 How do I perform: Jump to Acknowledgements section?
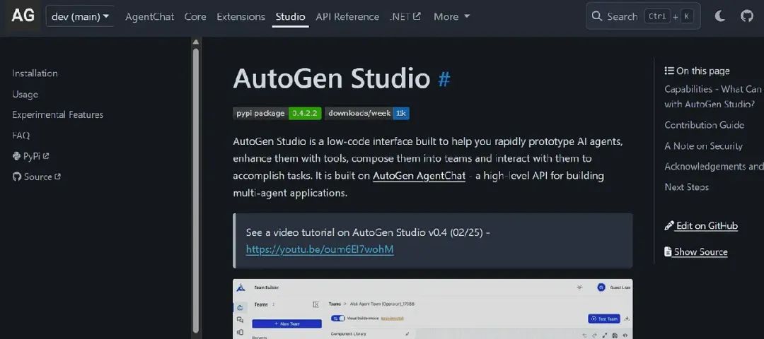point(714,167)
